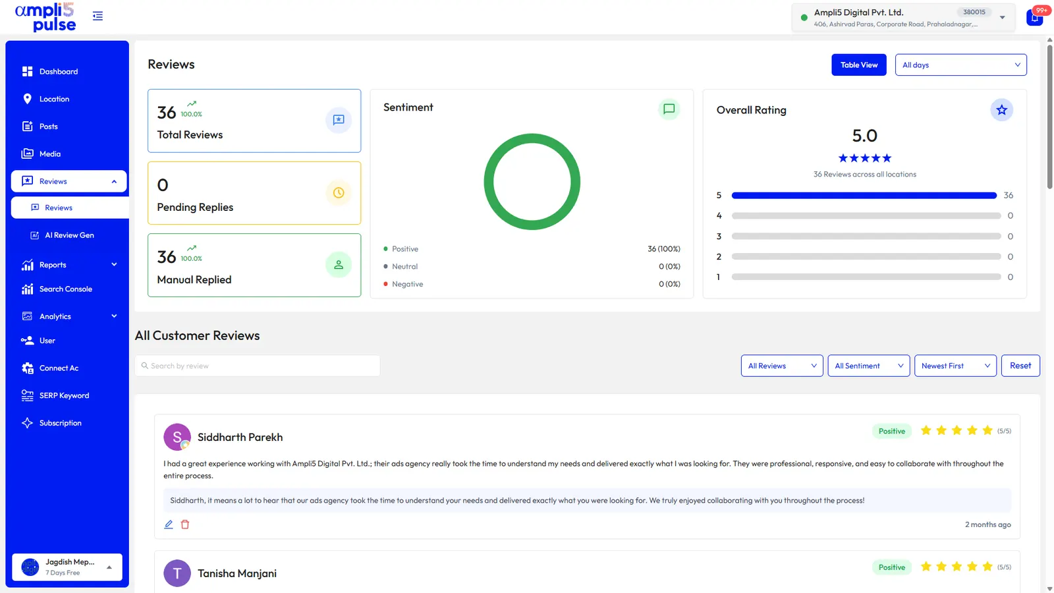Switch to Table View
Viewport: 1054px width, 593px height.
(859, 65)
